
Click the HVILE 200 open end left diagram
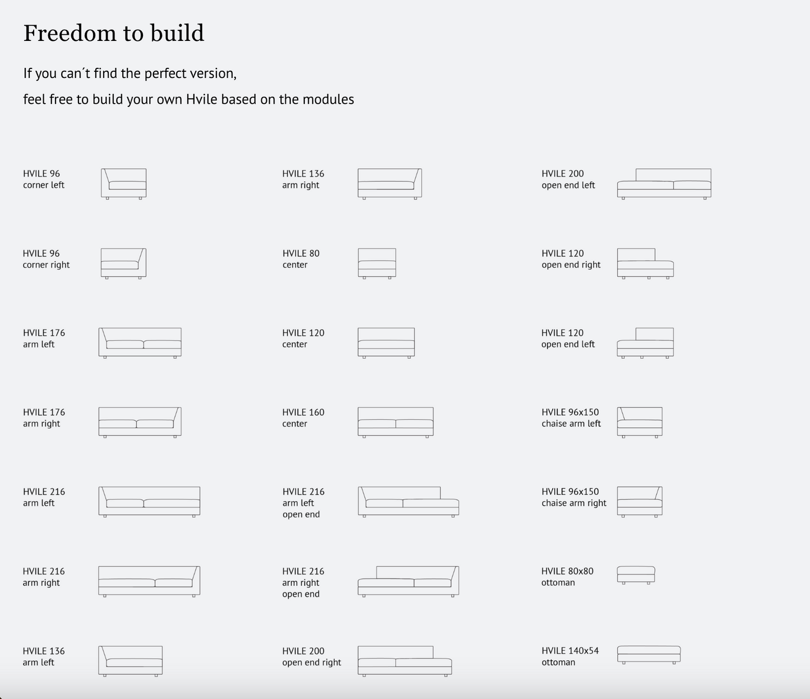click(664, 183)
